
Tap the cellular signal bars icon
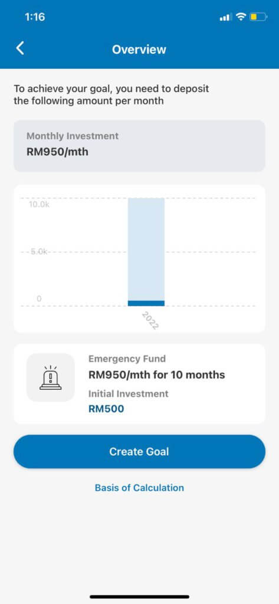coord(225,17)
